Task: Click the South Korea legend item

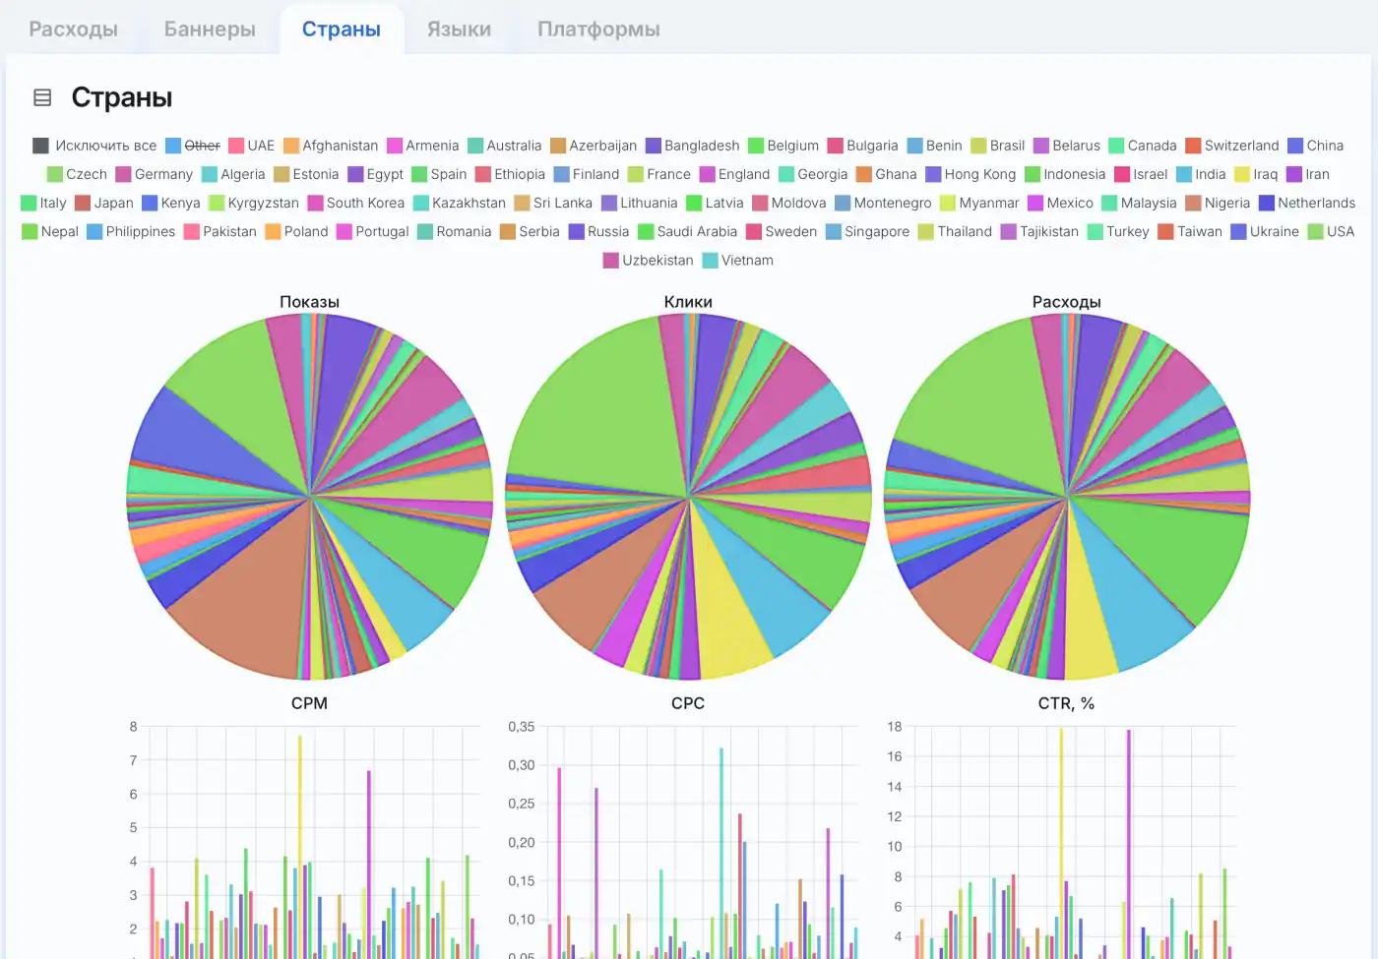Action: (x=356, y=203)
